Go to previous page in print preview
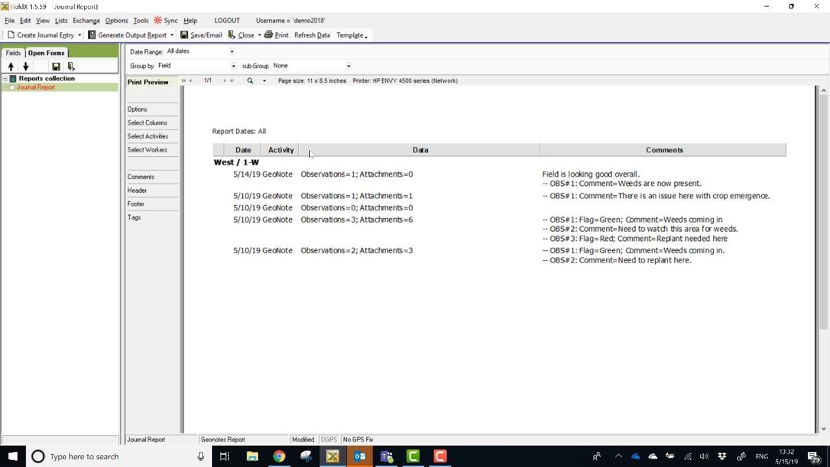This screenshot has height=467, width=830. [x=191, y=81]
